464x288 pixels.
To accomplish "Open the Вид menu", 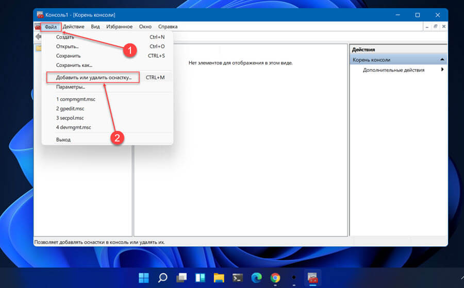I will 95,27.
